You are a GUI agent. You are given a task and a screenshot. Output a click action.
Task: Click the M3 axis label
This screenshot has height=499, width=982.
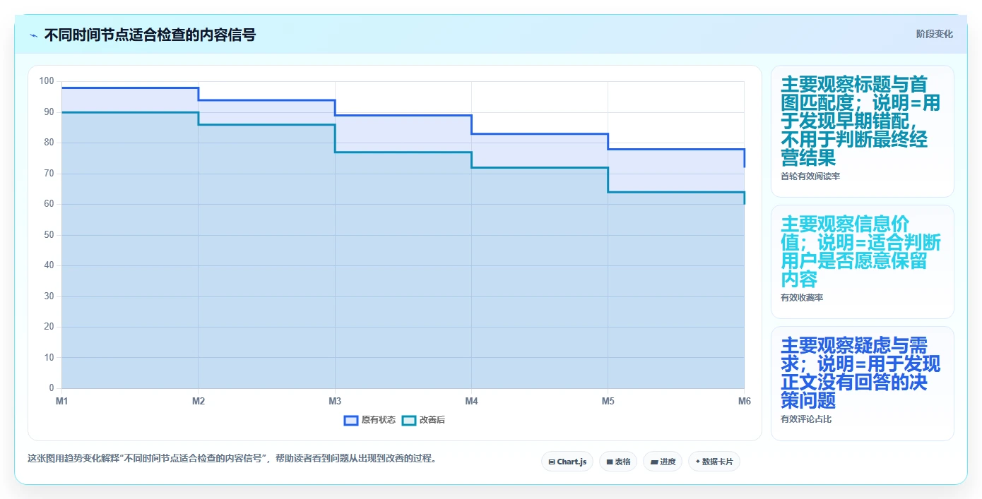335,401
